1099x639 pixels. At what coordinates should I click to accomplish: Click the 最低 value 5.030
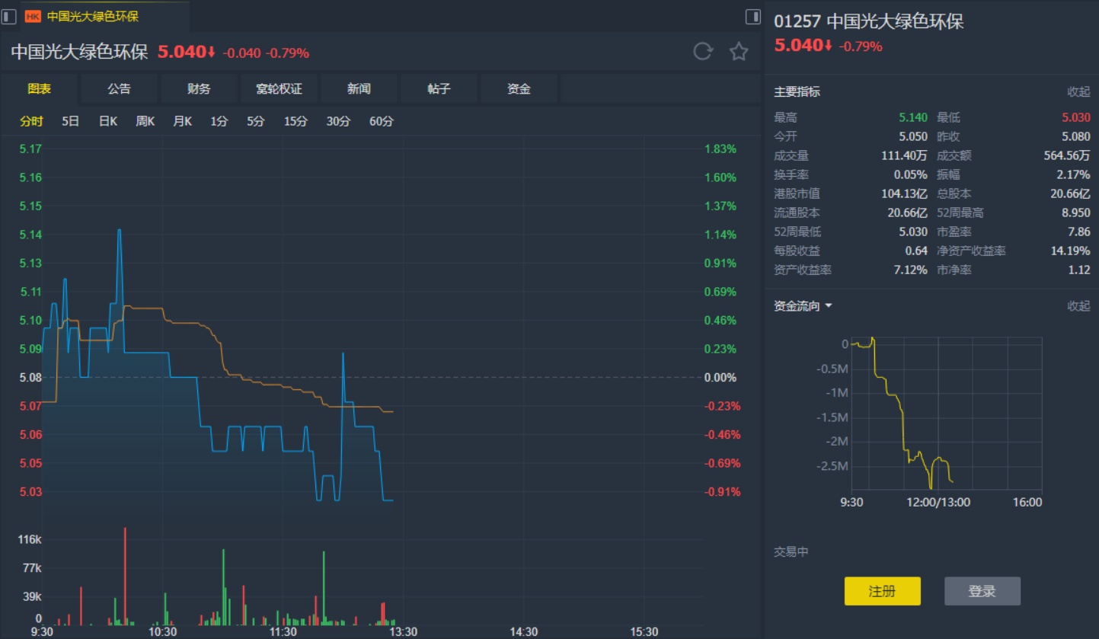(x=1076, y=118)
